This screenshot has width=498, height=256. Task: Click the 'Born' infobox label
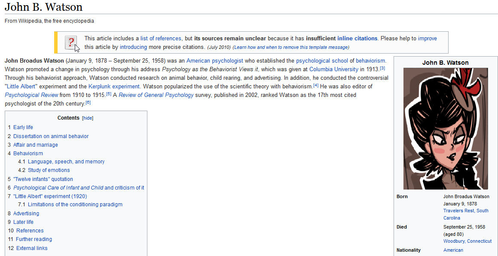coord(402,196)
